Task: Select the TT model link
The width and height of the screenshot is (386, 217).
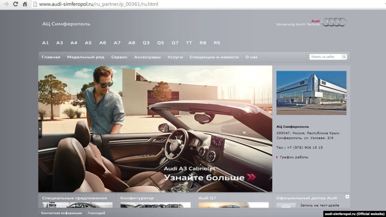Action: pyautogui.click(x=189, y=43)
